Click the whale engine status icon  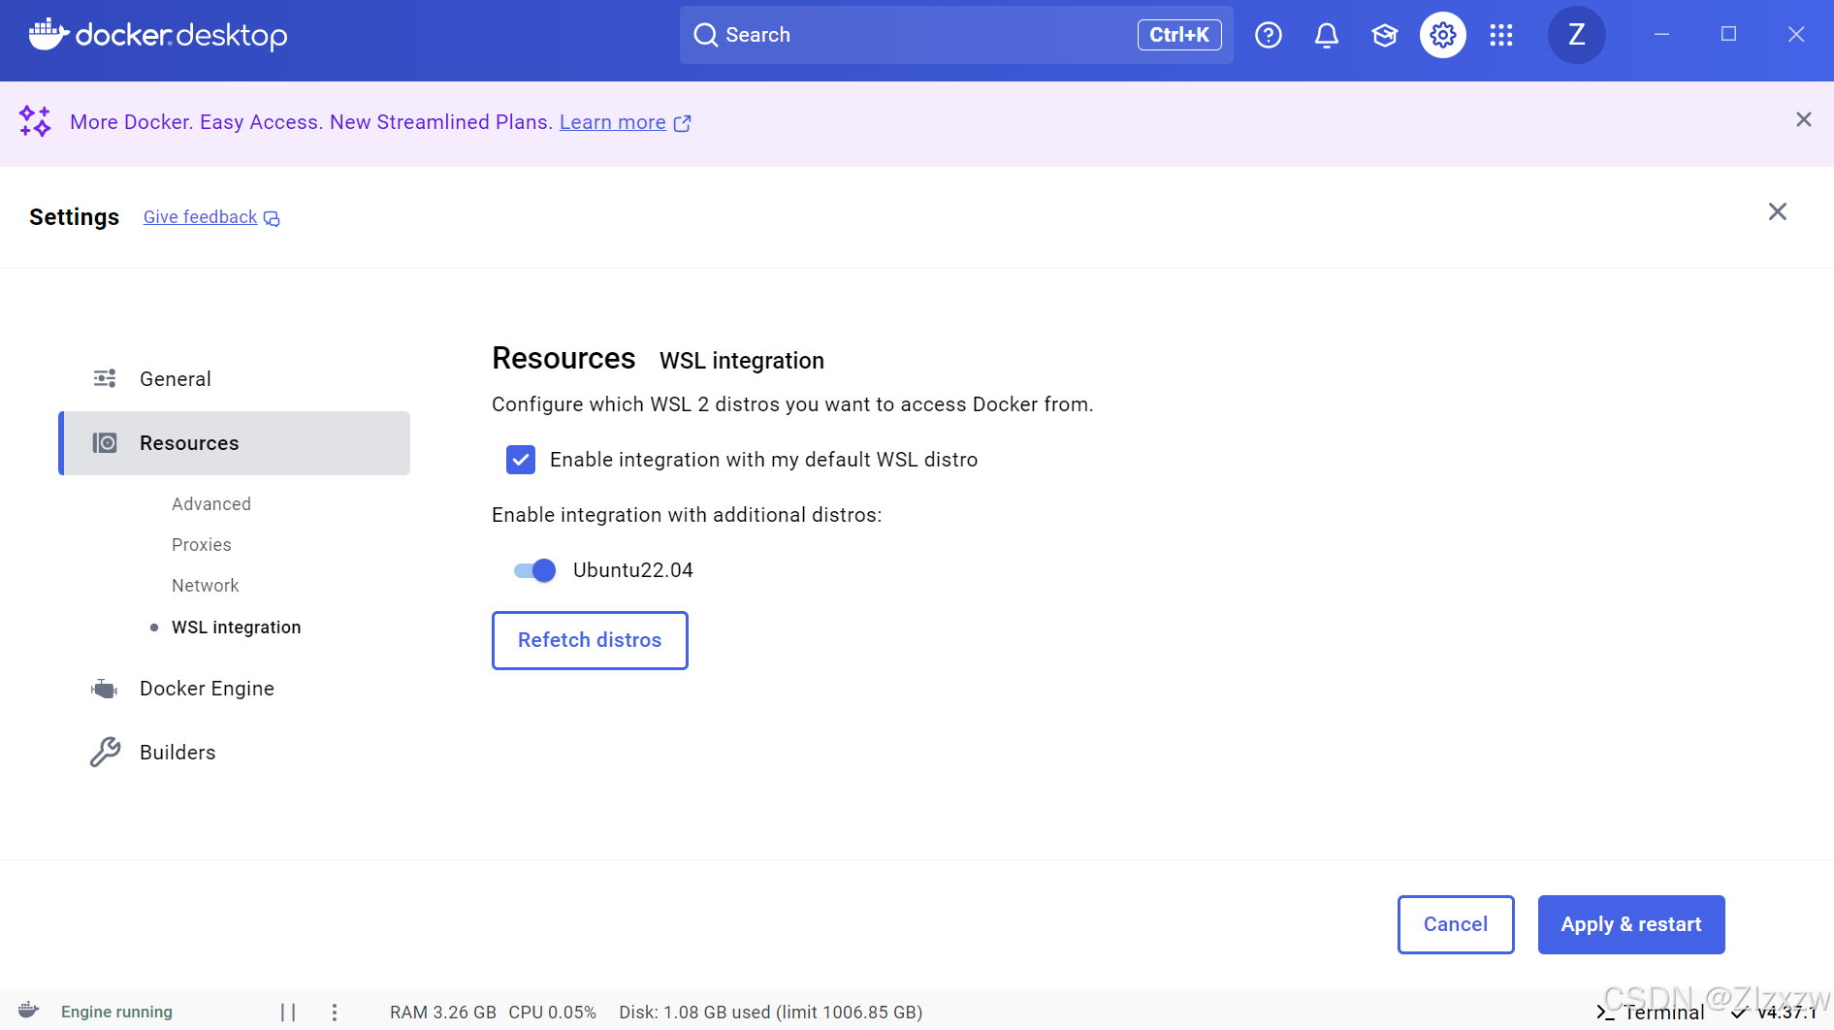tap(29, 1011)
